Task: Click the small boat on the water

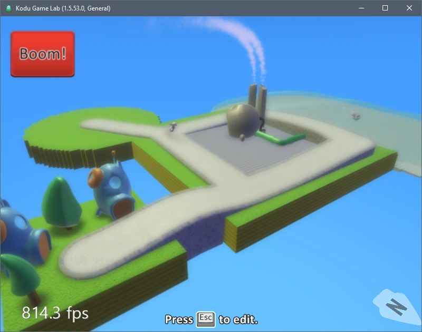Action: click(x=356, y=115)
